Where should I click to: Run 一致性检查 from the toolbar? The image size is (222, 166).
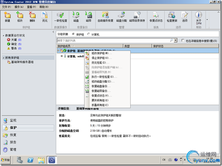61,17
